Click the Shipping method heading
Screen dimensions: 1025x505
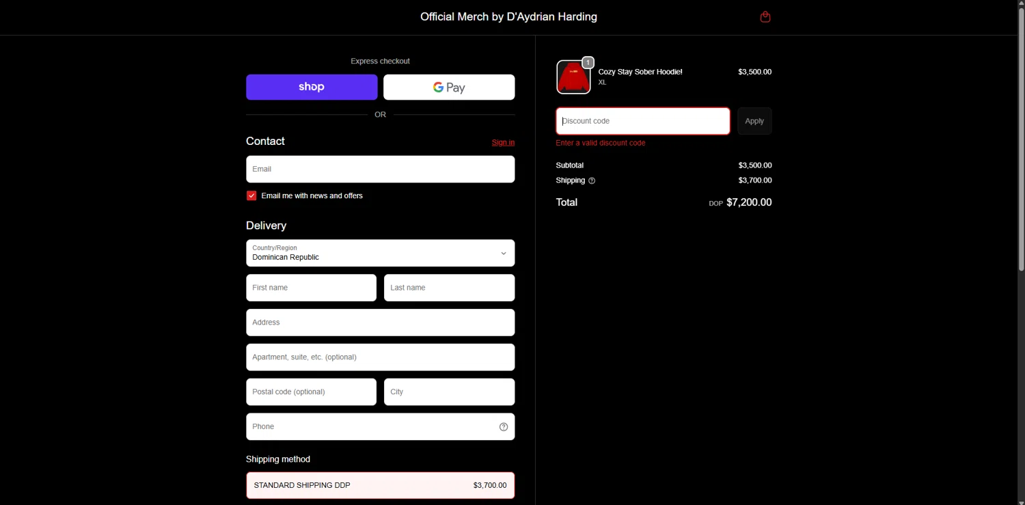tap(278, 459)
